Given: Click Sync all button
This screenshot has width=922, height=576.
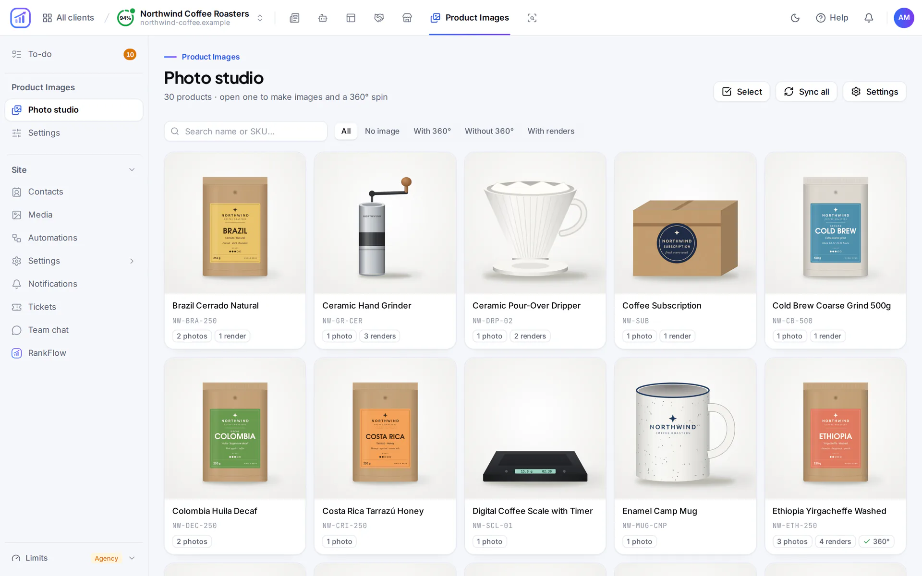Looking at the screenshot, I should pyautogui.click(x=806, y=92).
